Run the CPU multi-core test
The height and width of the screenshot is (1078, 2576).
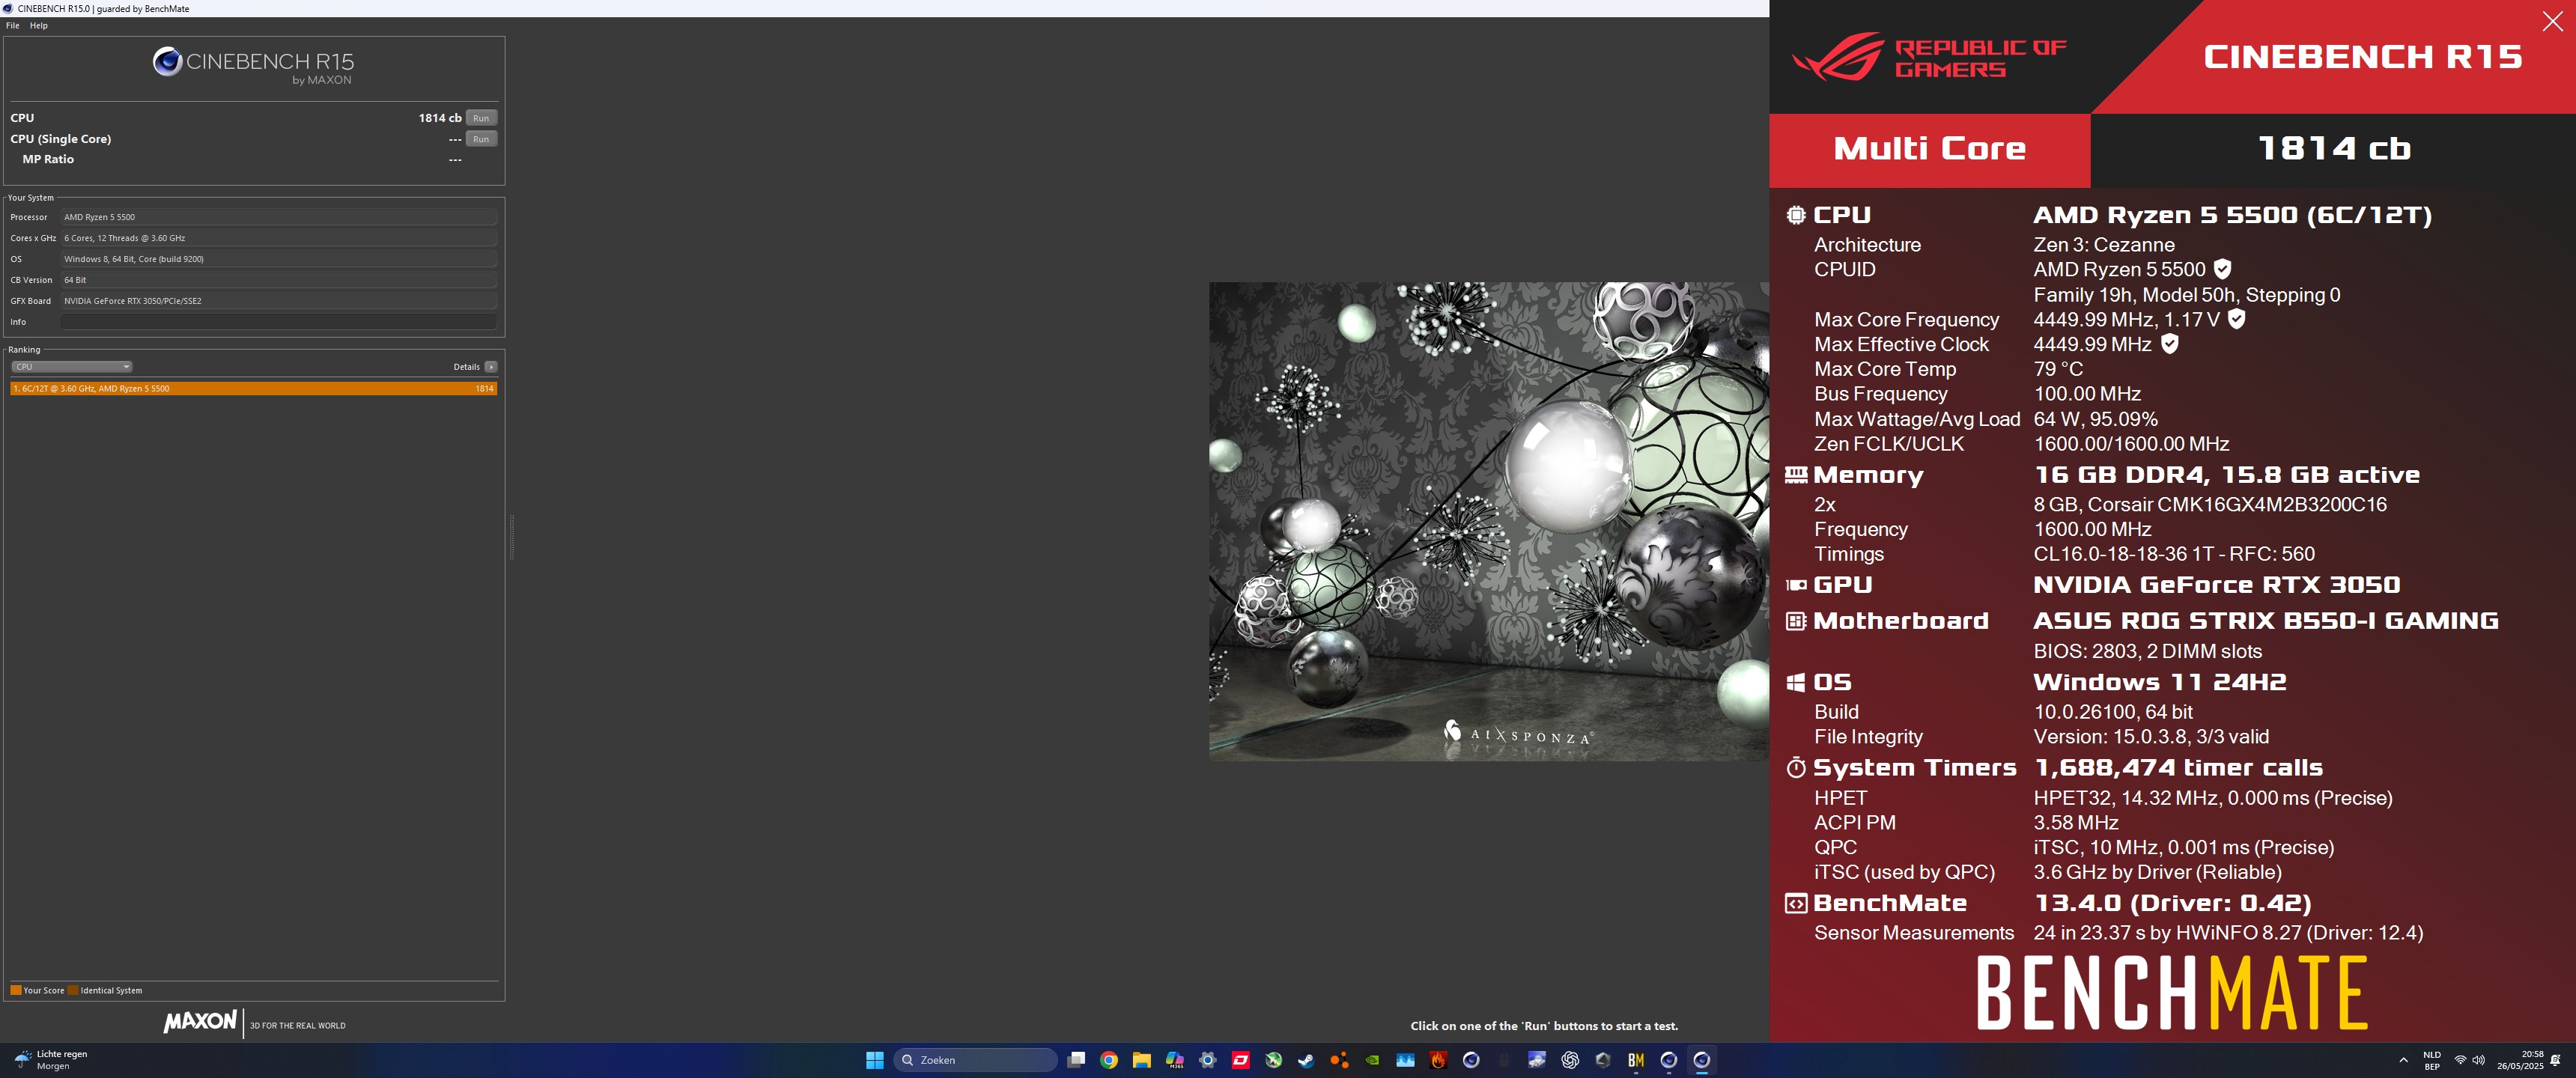point(481,118)
